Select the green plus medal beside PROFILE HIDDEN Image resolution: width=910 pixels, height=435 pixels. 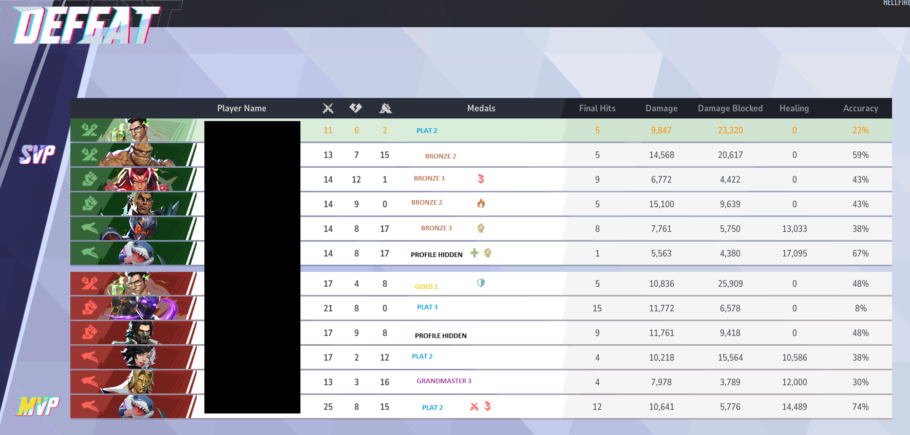[x=475, y=252]
